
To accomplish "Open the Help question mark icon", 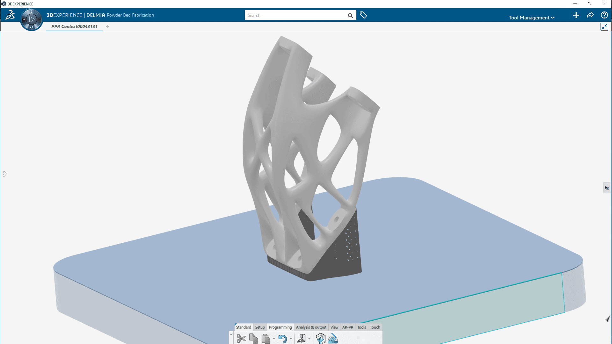I will 604,15.
